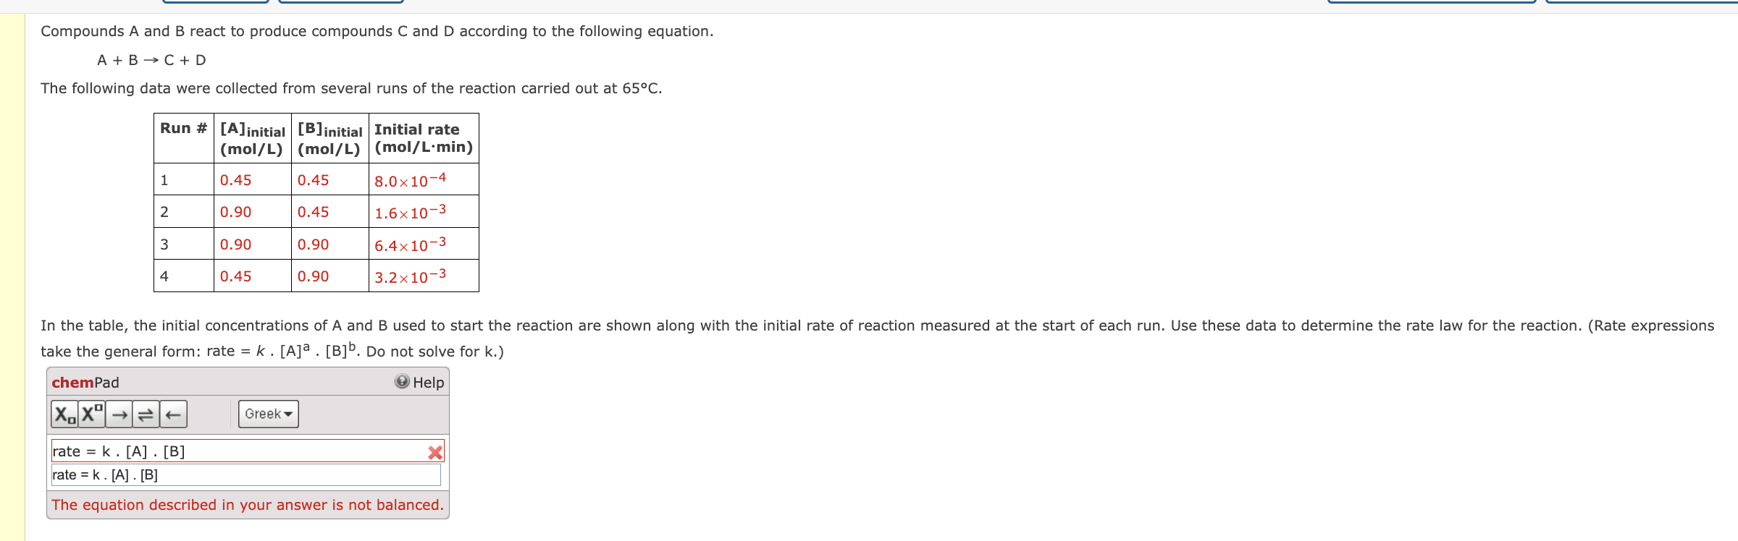This screenshot has width=1738, height=541.
Task: Click the equilibrium arrow toolbar button
Action: coord(145,414)
